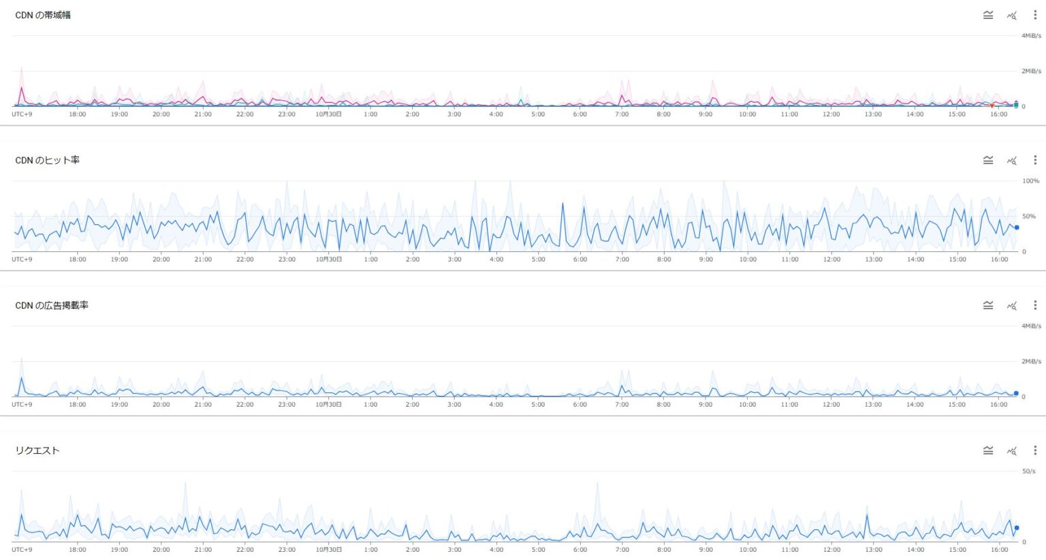Click the 50% axis label on CDN のヒット率
This screenshot has height=560, width=1046.
tap(1029, 217)
